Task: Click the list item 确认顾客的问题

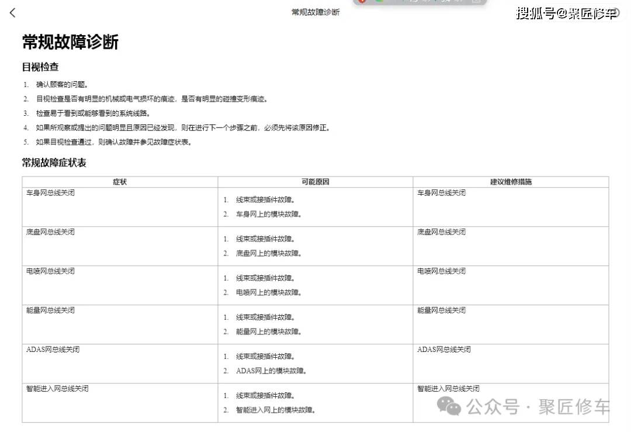Action: 62,85
